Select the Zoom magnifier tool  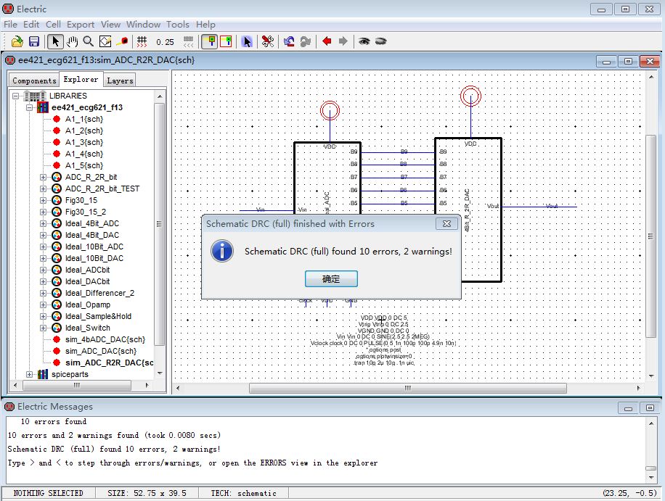(x=88, y=41)
